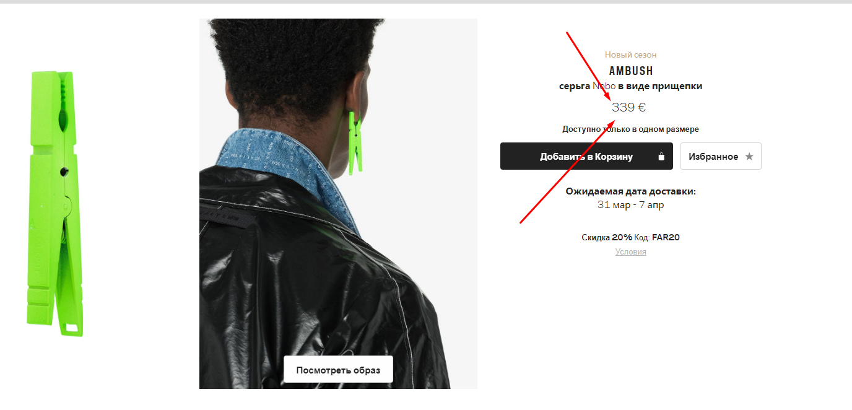Viewport: 852px width, 410px height.
Task: Click the price 339 €
Action: 628,107
